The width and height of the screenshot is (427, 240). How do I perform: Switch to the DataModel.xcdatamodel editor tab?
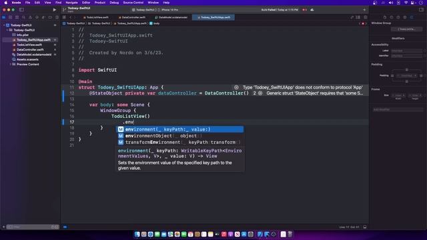171,17
